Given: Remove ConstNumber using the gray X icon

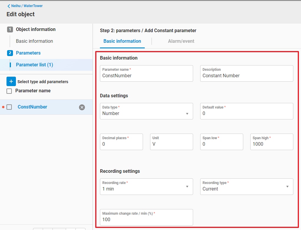Looking at the screenshot, I should 82,107.
